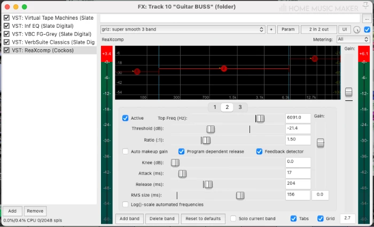
Task: Click the Add FX button
Action: click(12, 211)
